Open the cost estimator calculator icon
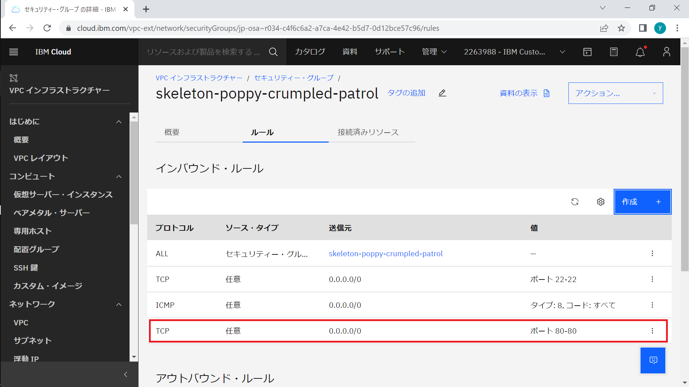Viewport: 689px width, 387px height. (x=614, y=52)
